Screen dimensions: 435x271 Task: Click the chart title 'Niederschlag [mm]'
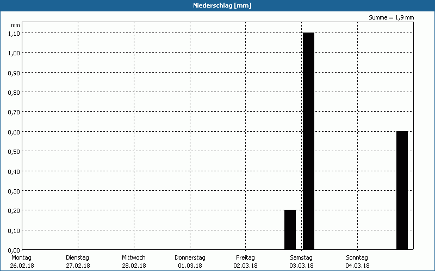pos(222,5)
